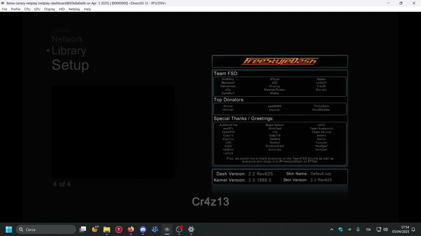Switch the ITA input language
This screenshot has width=421, height=236.
[x=368, y=229]
